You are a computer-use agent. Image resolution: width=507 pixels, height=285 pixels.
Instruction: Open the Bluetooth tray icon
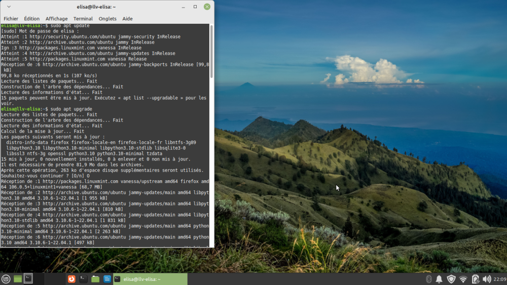click(x=428, y=279)
